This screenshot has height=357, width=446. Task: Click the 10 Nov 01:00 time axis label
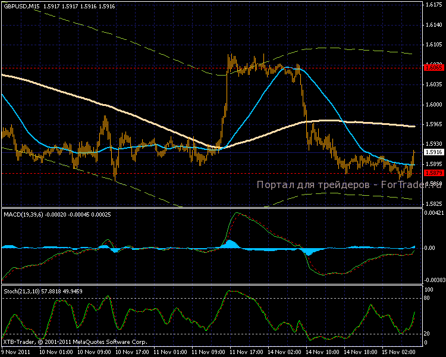(56, 352)
